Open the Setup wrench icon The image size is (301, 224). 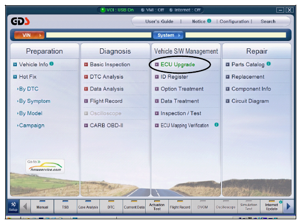click(x=13, y=206)
